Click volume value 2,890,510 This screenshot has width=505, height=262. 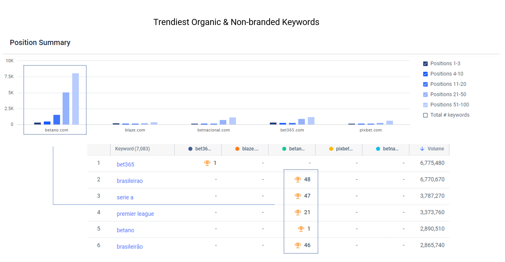pos(432,229)
